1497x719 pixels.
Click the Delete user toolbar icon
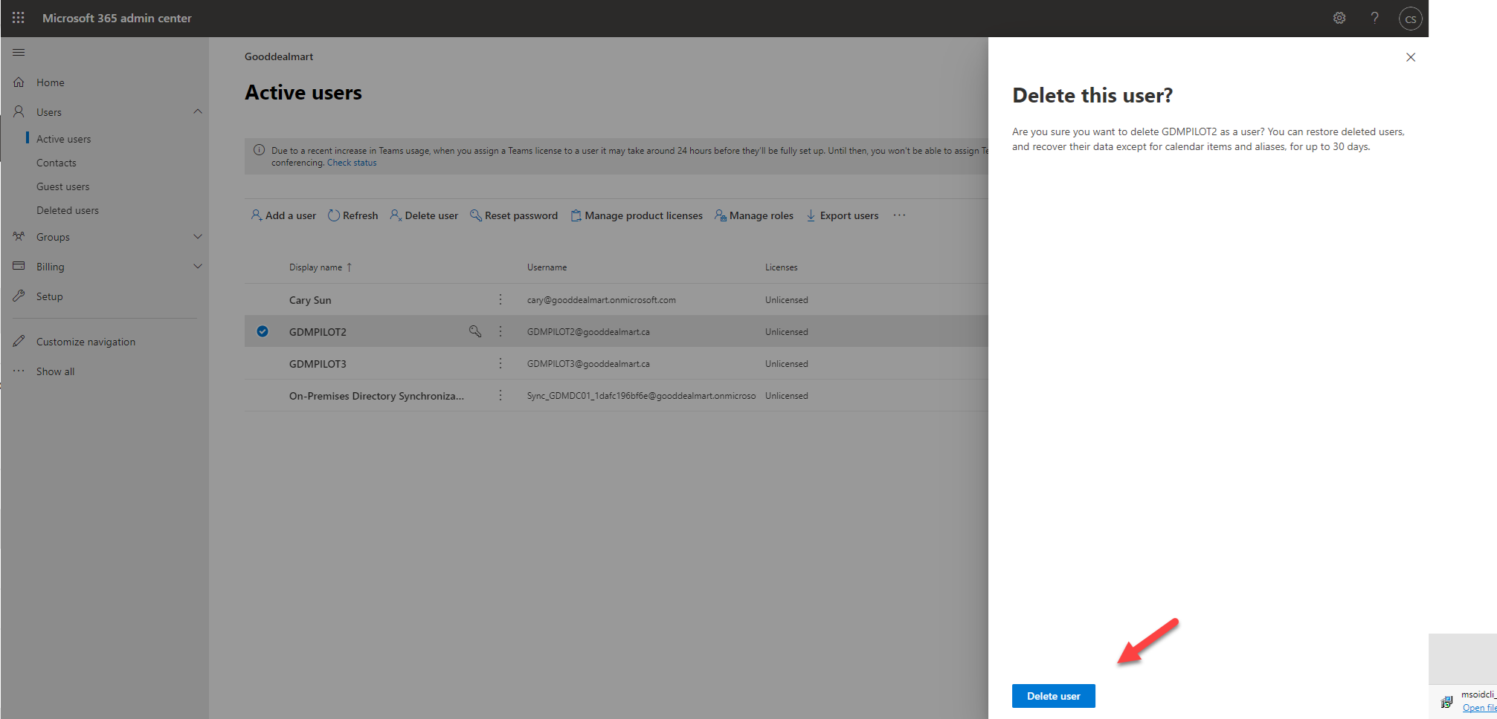(396, 215)
